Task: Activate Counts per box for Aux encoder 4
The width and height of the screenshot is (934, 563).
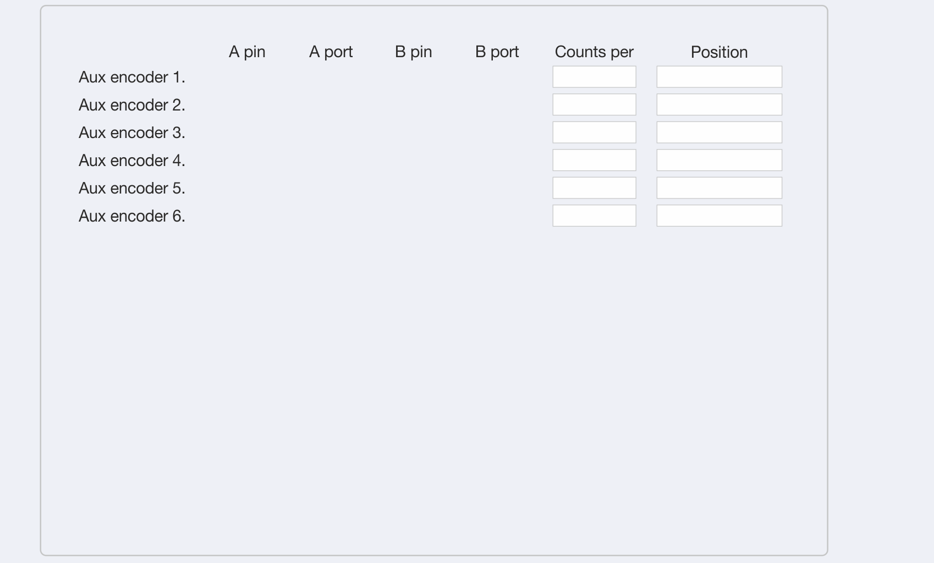Action: pos(594,160)
